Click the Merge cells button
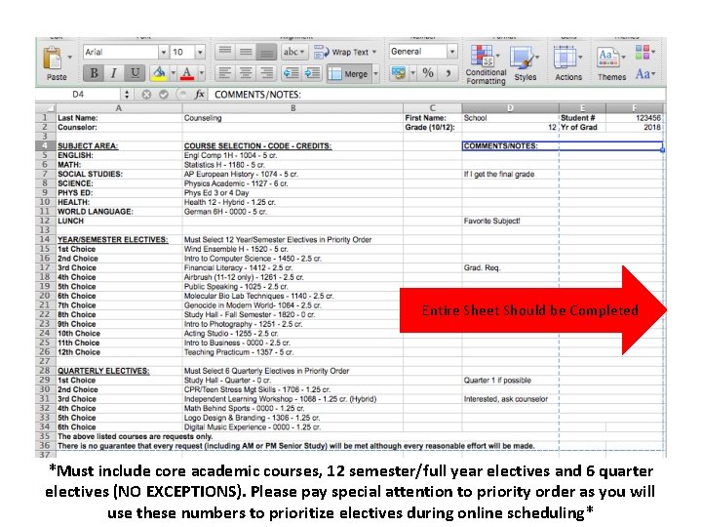702x527 pixels. (349, 73)
